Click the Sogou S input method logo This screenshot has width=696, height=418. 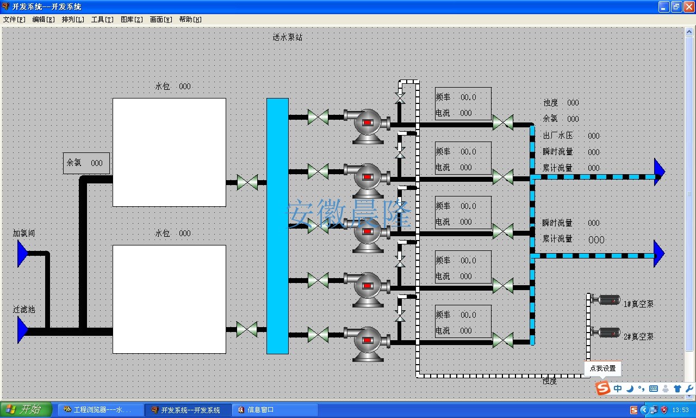click(603, 389)
